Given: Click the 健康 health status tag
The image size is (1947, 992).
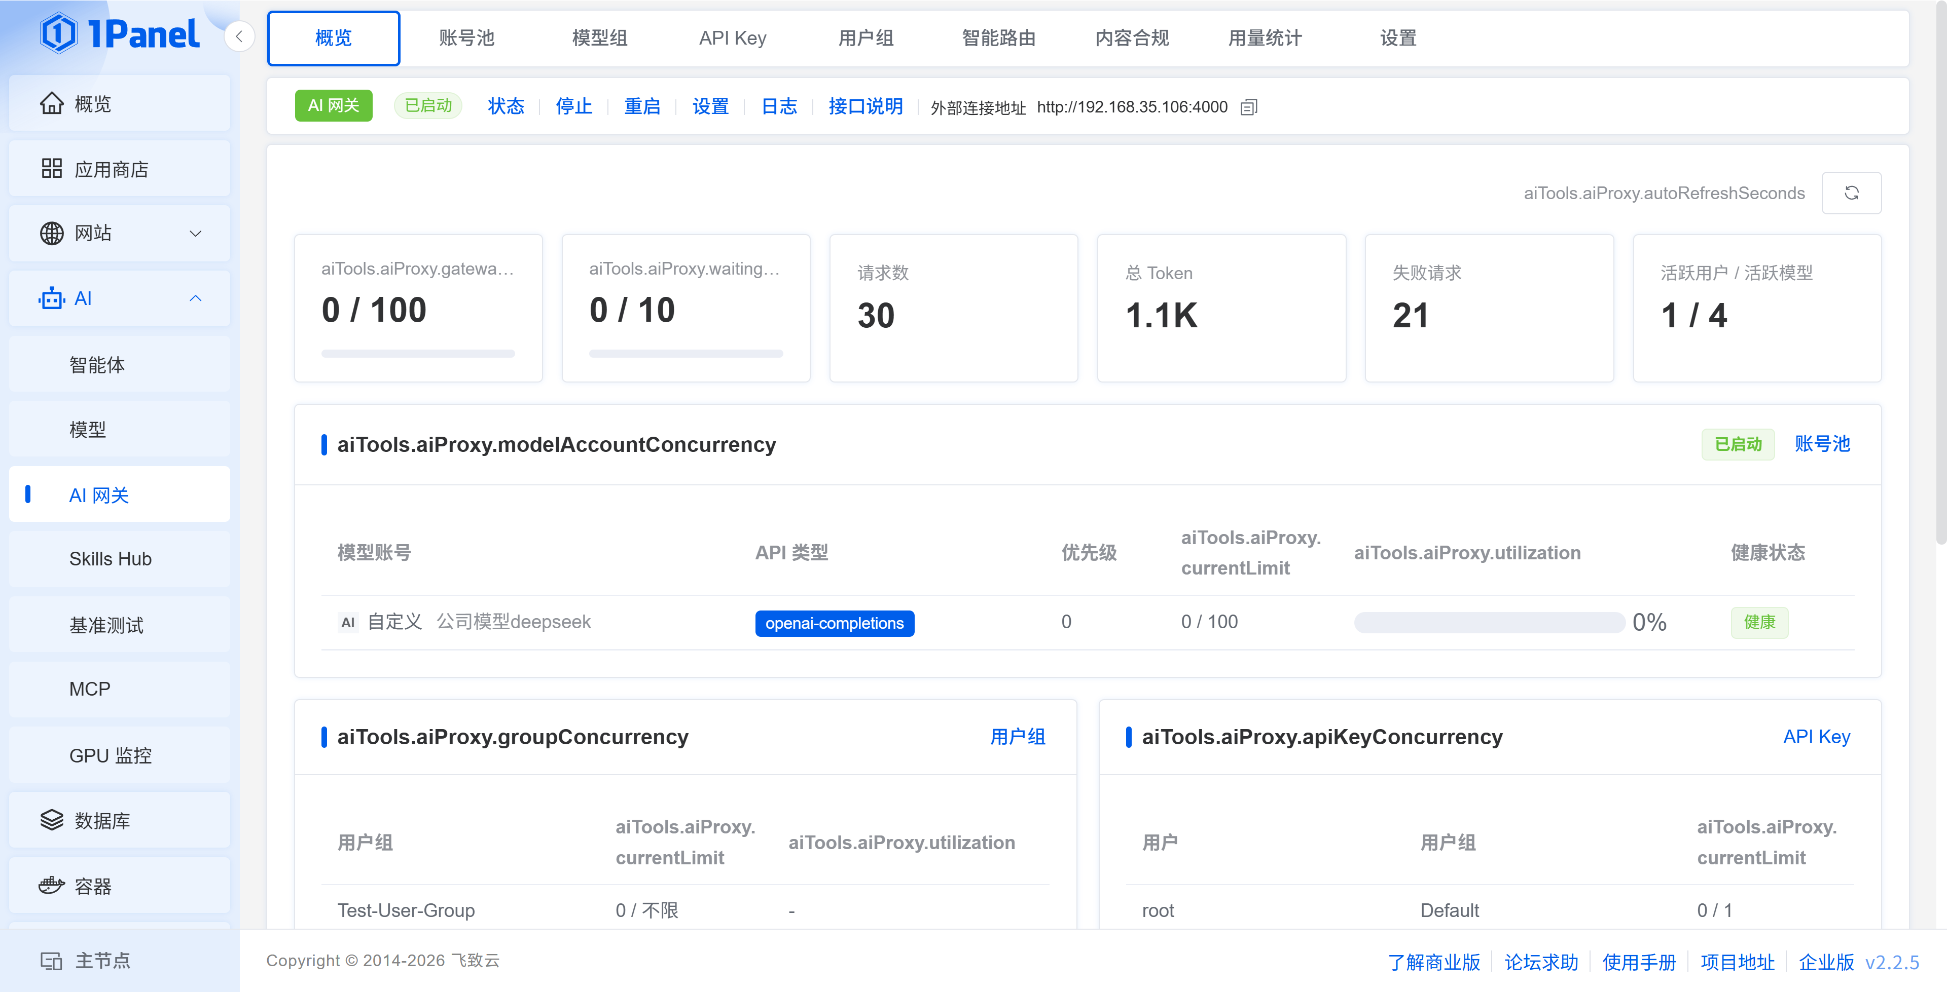Looking at the screenshot, I should tap(1759, 623).
